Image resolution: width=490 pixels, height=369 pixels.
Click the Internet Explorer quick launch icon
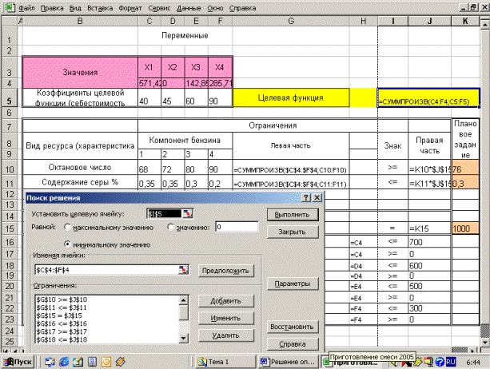[64, 362]
